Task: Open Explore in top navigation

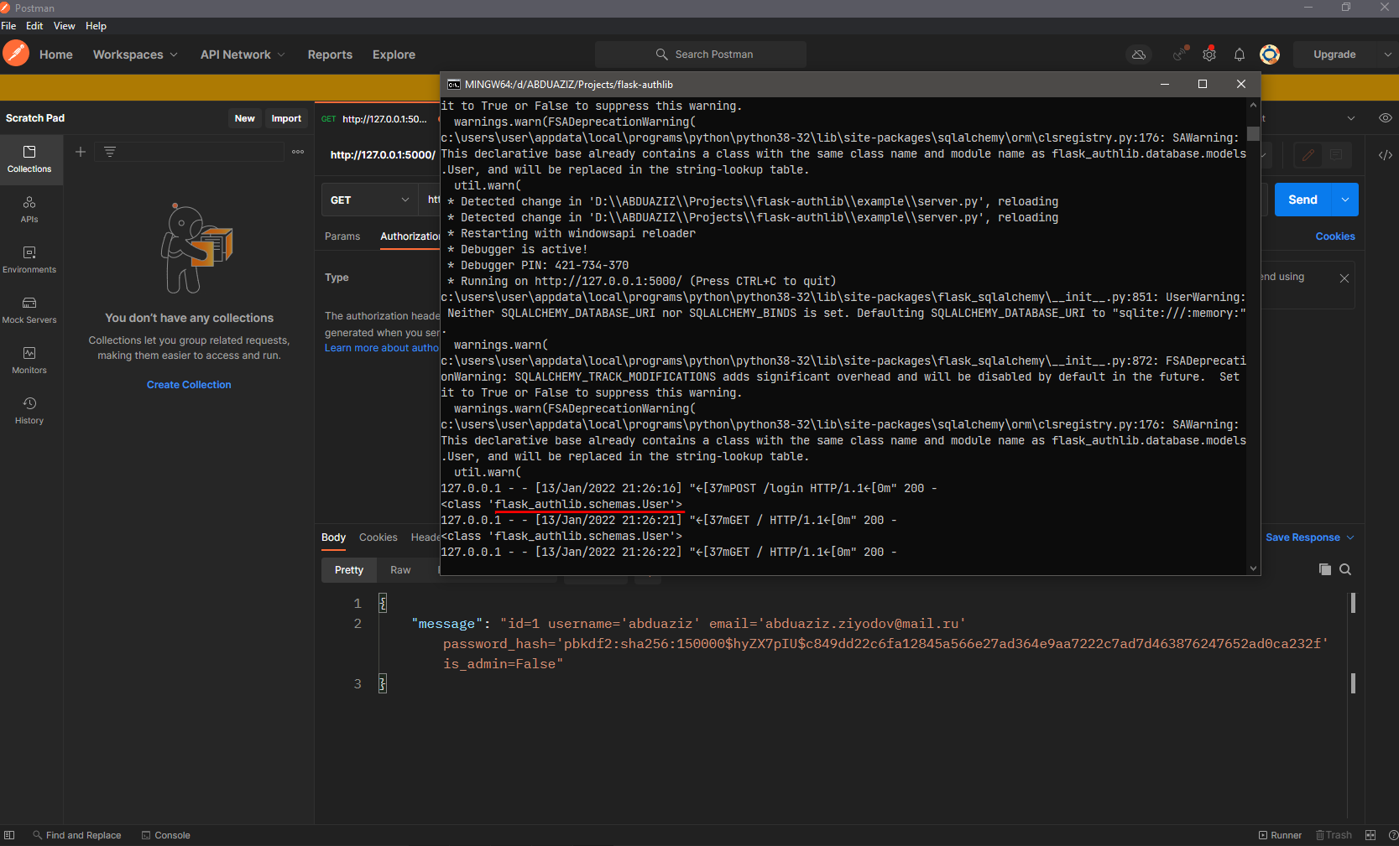Action: (394, 54)
